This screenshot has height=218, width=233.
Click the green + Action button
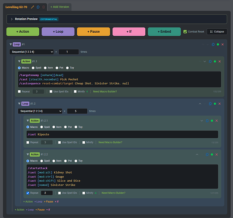point(23,32)
